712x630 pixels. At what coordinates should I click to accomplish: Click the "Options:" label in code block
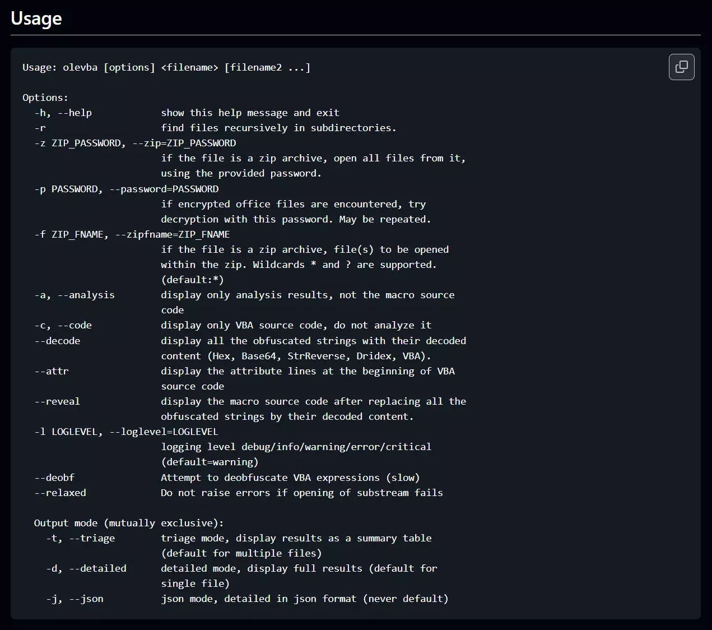click(45, 98)
